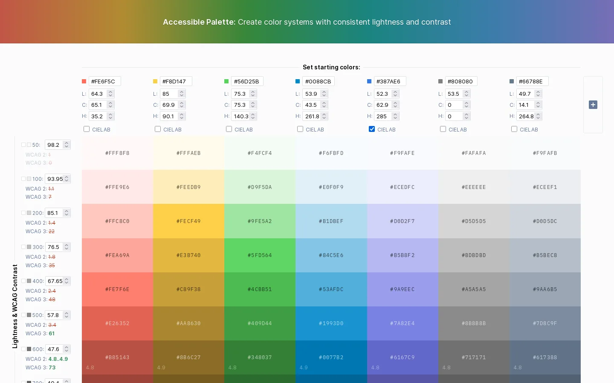The height and width of the screenshot is (383, 614).
Task: Select the #FE7F6E color cell
Action: point(117,289)
